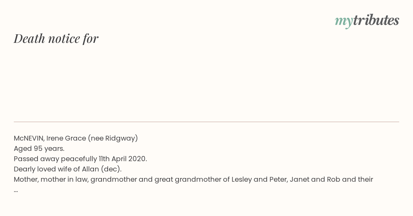Click the surname "McNEVIN"
This screenshot has width=413, height=216.
29,138
